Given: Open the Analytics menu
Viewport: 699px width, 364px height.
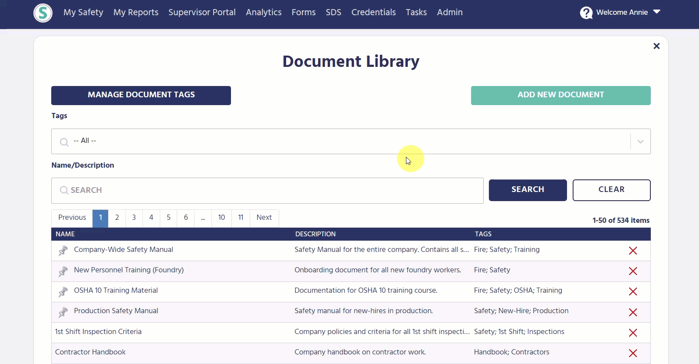Looking at the screenshot, I should coord(264,12).
